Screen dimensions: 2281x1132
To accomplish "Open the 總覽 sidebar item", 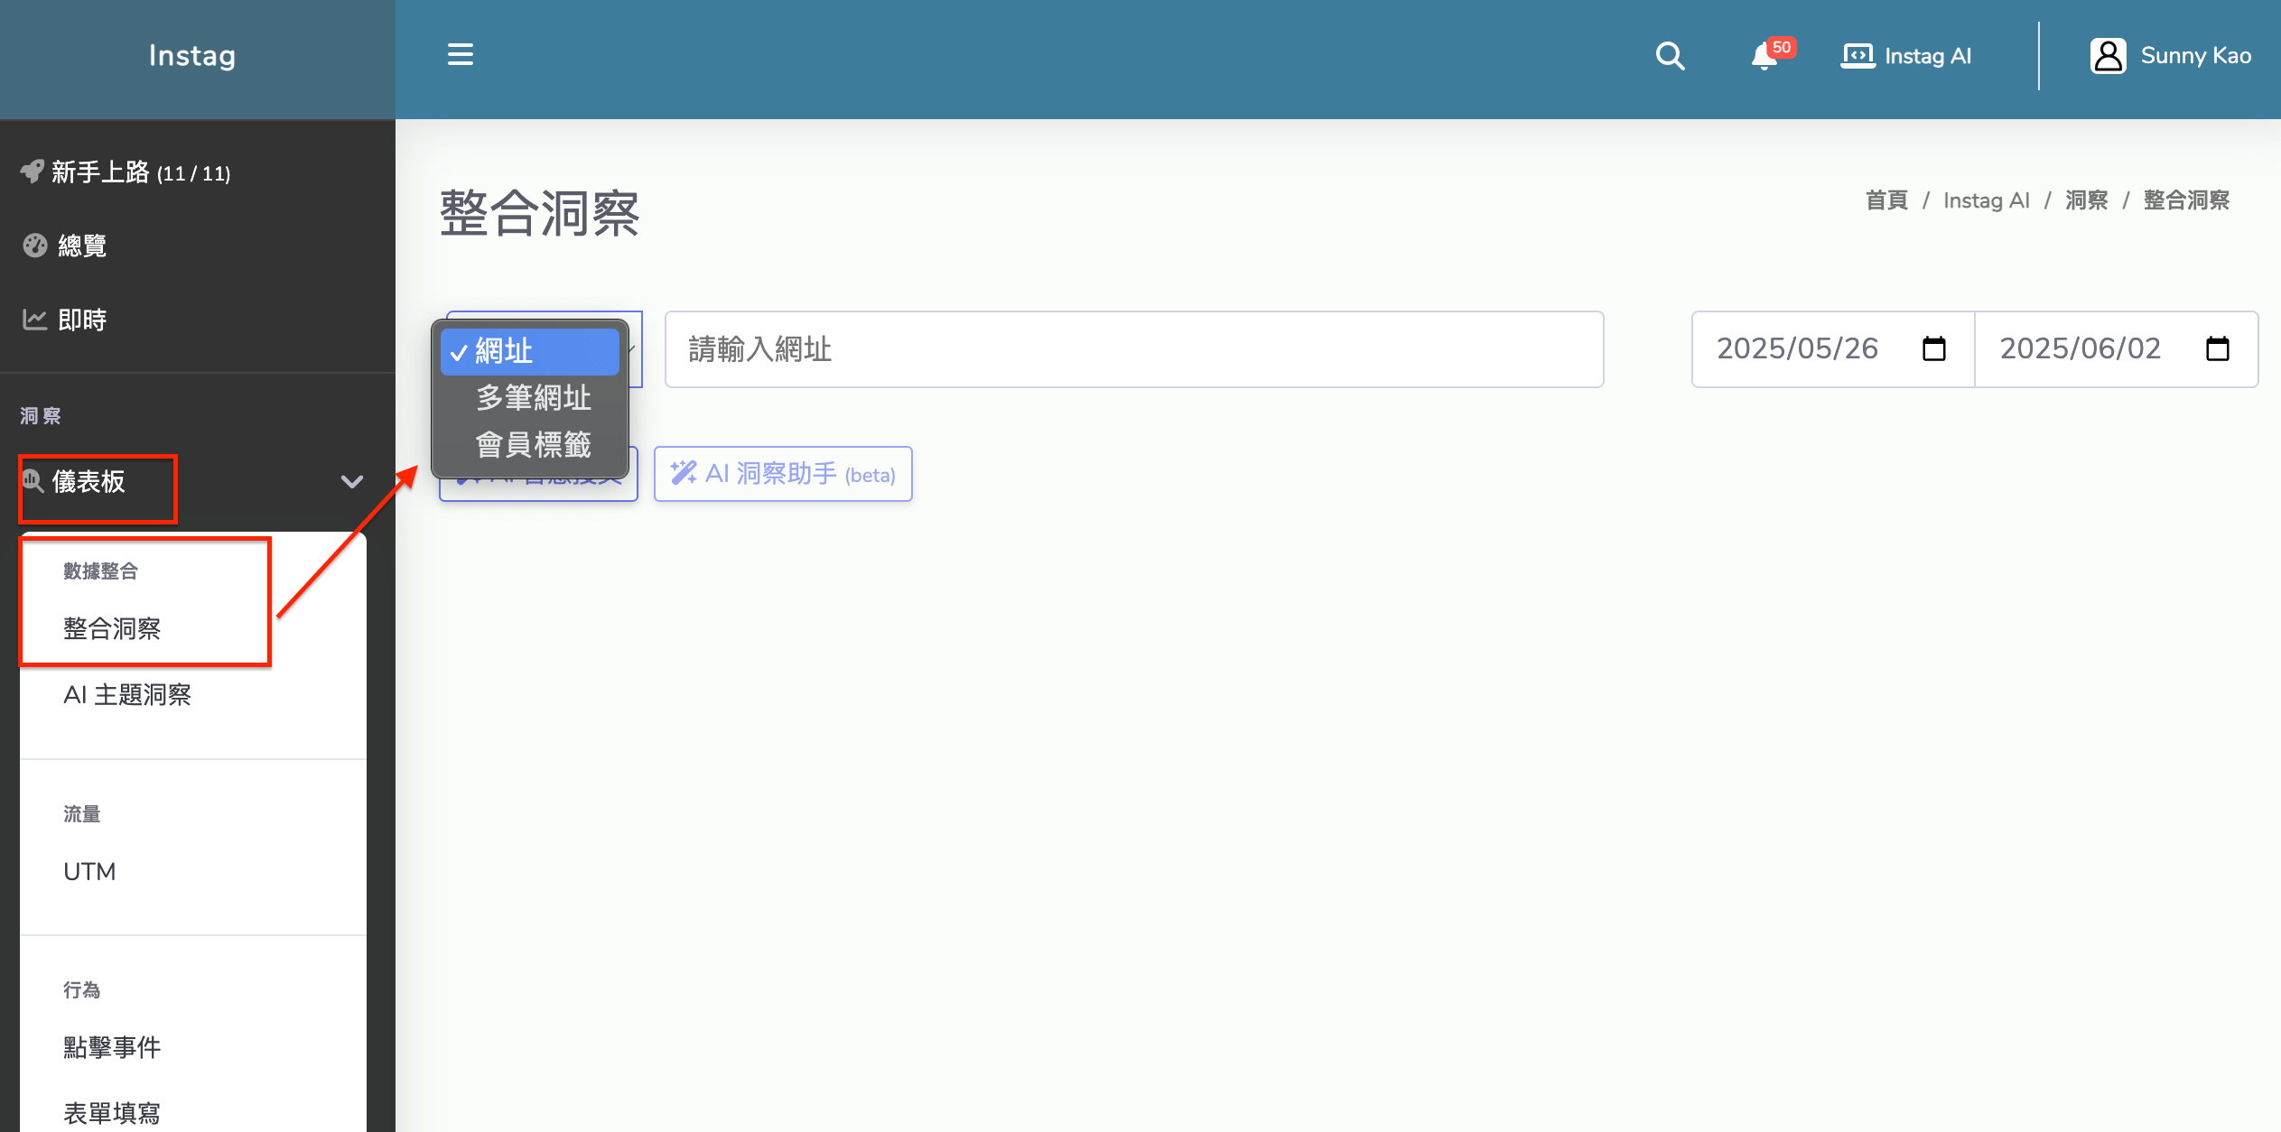I will click(x=81, y=246).
